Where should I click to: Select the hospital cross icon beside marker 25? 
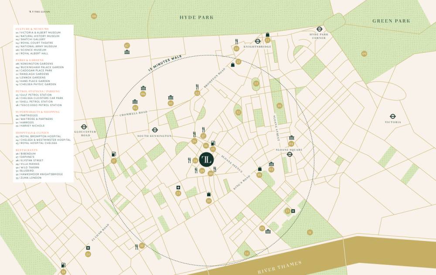(293, 211)
